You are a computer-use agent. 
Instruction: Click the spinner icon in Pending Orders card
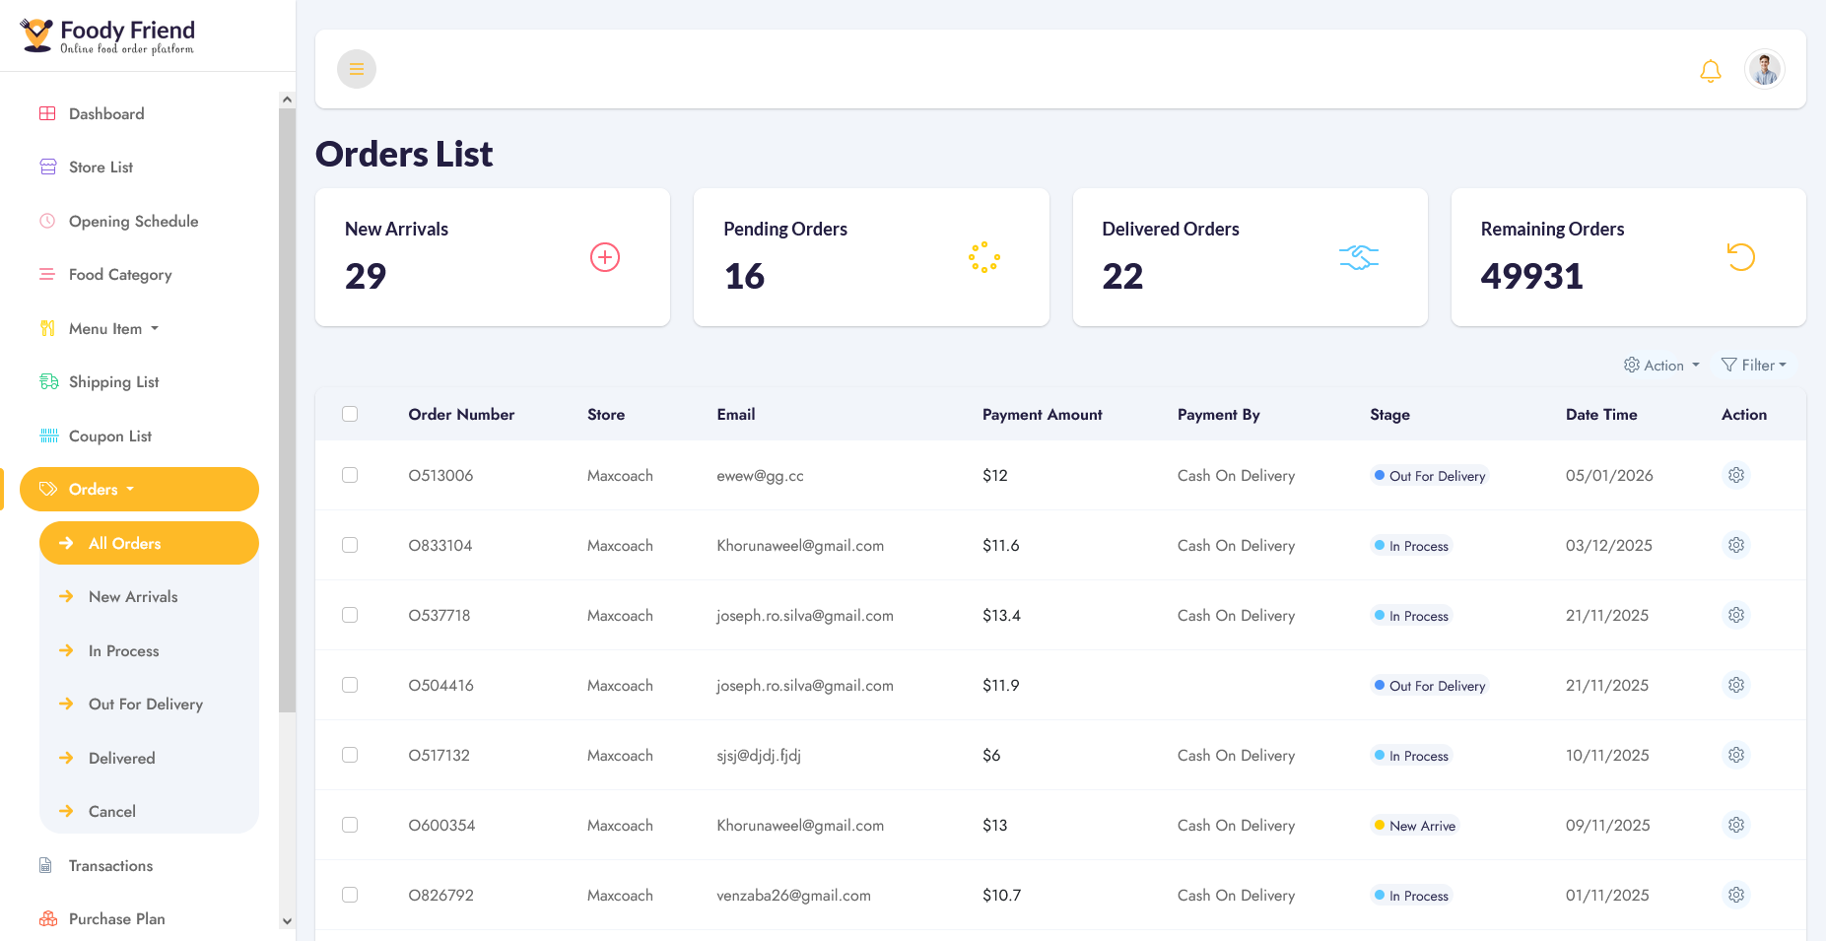[x=984, y=257]
